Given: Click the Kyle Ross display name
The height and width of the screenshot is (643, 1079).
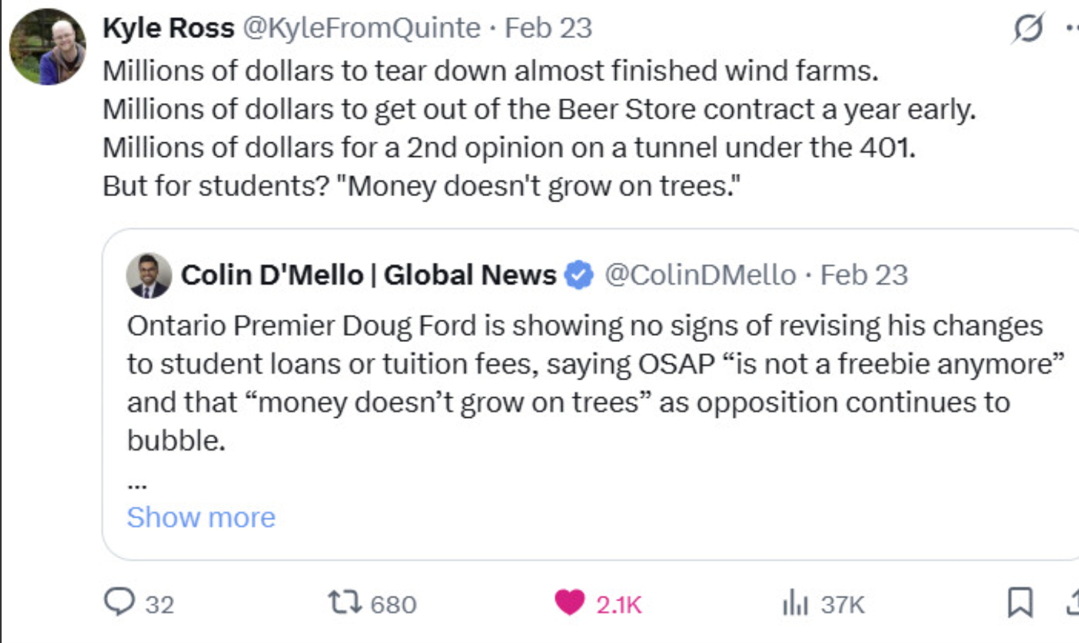Looking at the screenshot, I should (x=168, y=28).
